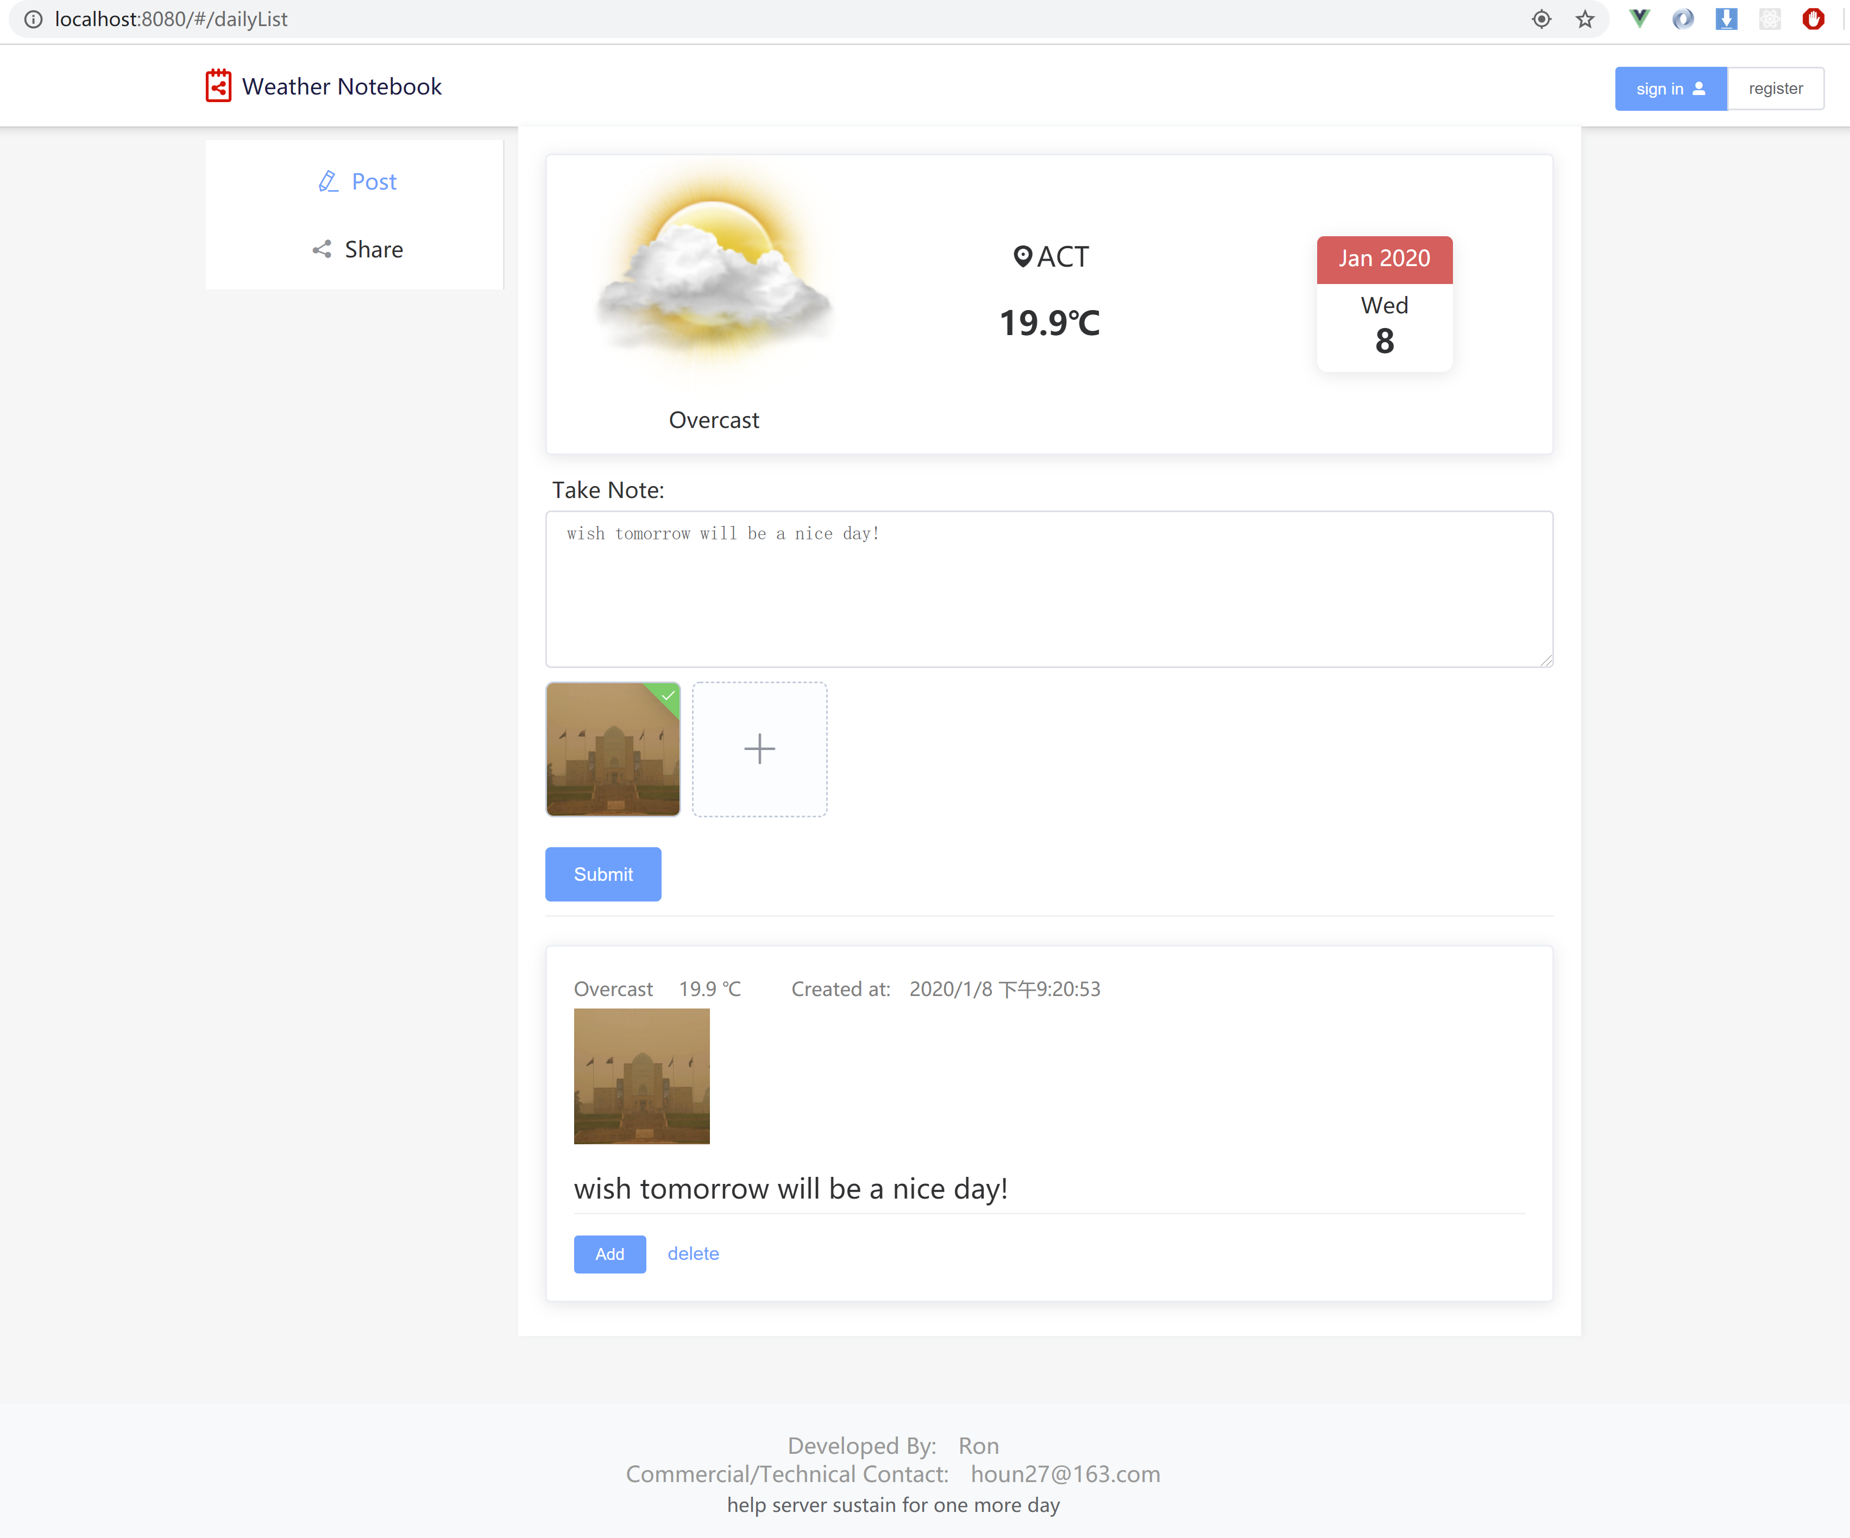This screenshot has width=1850, height=1538.
Task: Click the blue download extension icon
Action: [x=1726, y=18]
